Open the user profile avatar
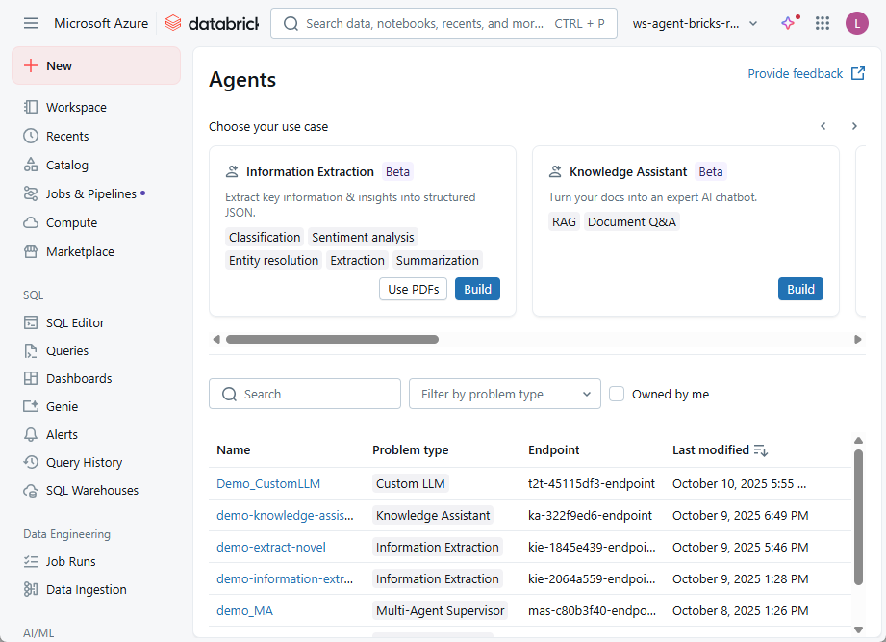Viewport: 886px width, 642px height. point(856,23)
